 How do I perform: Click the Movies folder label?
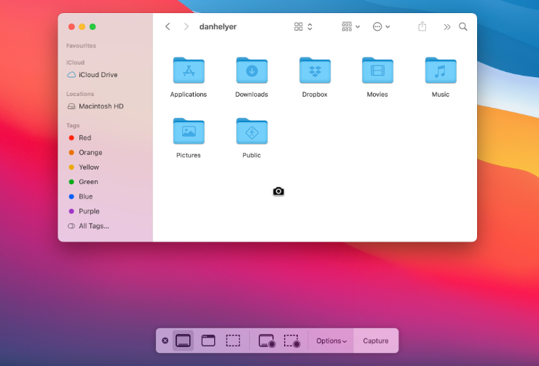tap(377, 95)
